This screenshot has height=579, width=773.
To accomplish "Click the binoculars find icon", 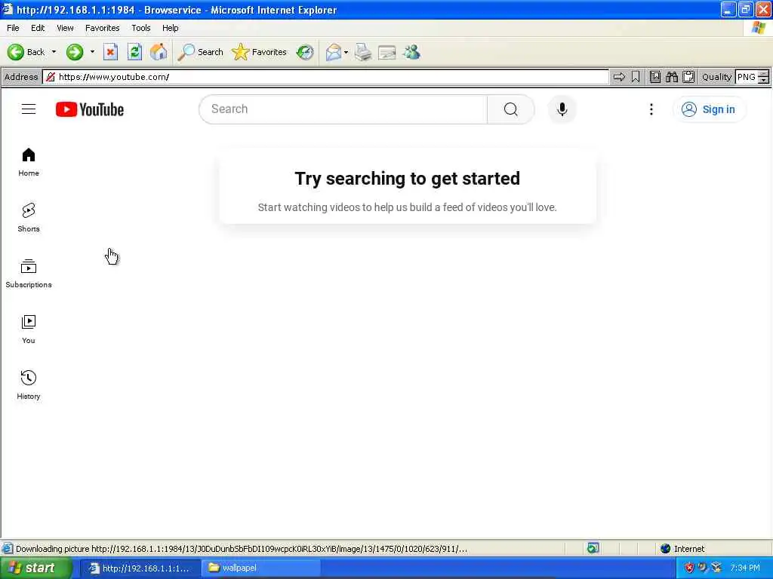I will 671,77.
